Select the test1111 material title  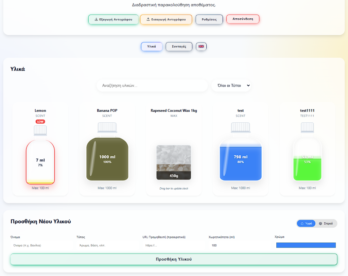pos(307,110)
